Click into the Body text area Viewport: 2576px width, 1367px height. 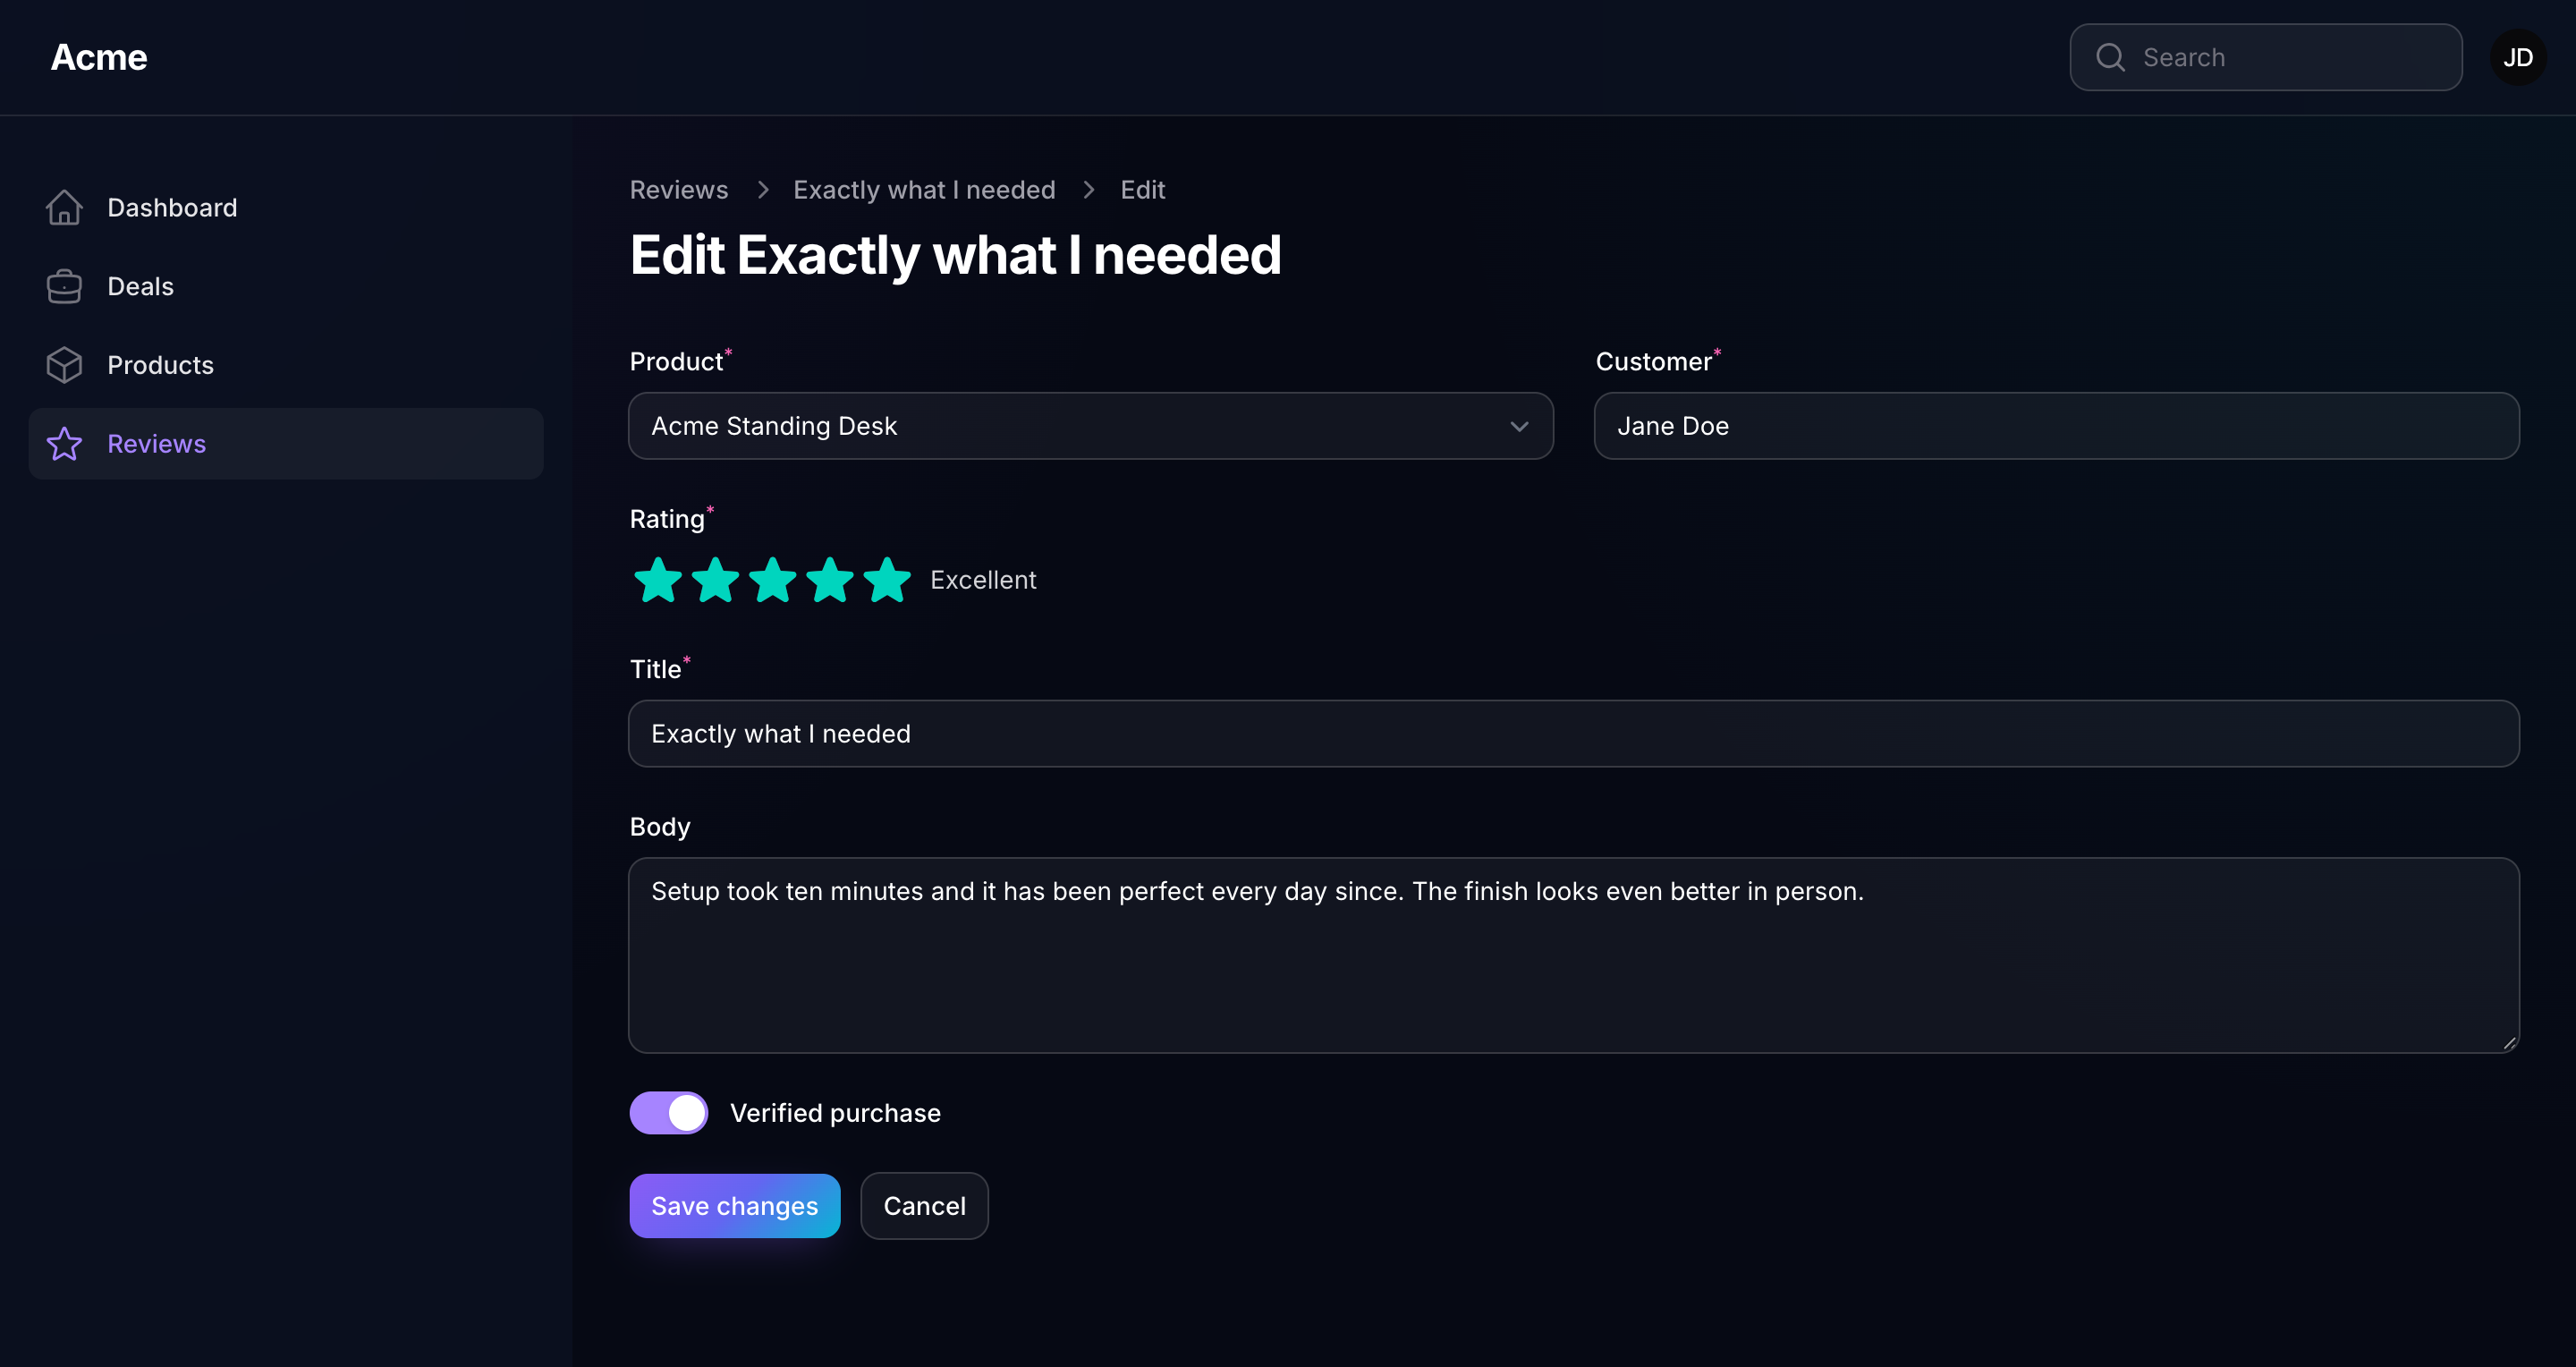click(x=1574, y=955)
